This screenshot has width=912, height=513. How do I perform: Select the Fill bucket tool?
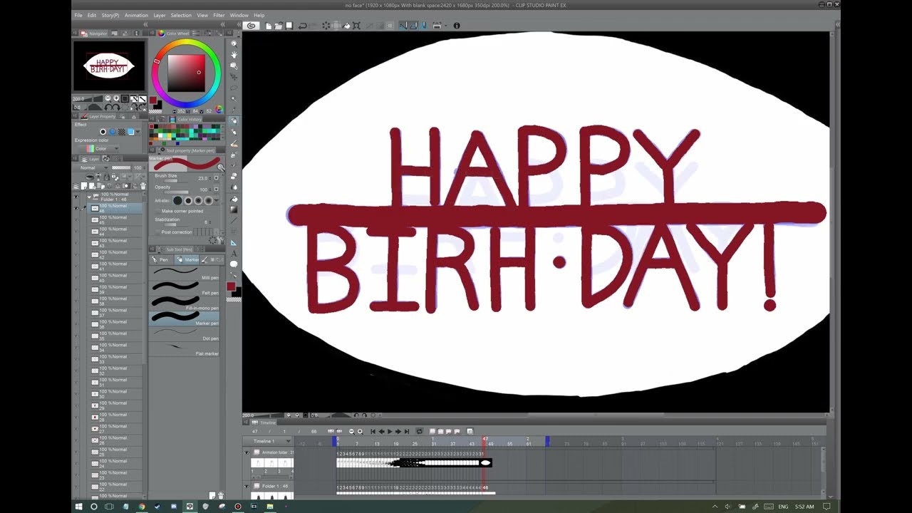click(x=234, y=199)
